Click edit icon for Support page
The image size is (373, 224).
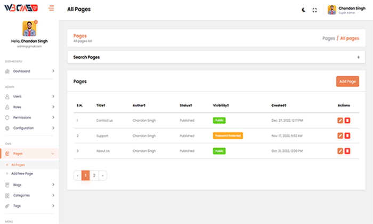point(340,136)
